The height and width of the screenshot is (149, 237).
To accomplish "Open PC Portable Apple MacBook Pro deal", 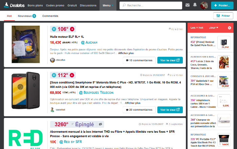I will point(203,143).
